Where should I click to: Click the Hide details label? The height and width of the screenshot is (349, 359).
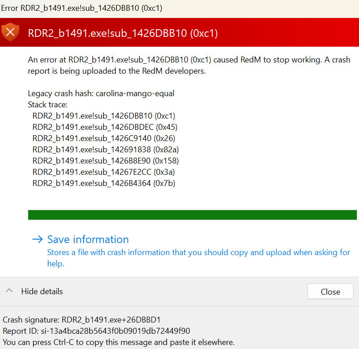pyautogui.click(x=42, y=292)
